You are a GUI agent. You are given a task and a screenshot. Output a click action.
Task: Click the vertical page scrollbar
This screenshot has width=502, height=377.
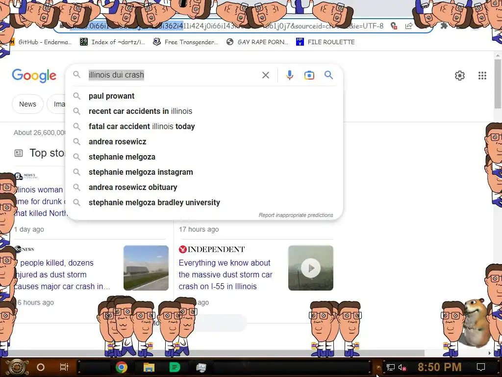[x=498, y=84]
